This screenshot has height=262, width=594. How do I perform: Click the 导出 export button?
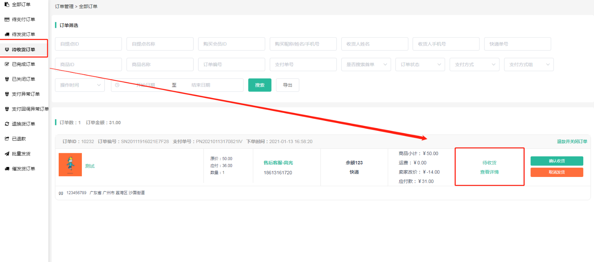coord(287,85)
